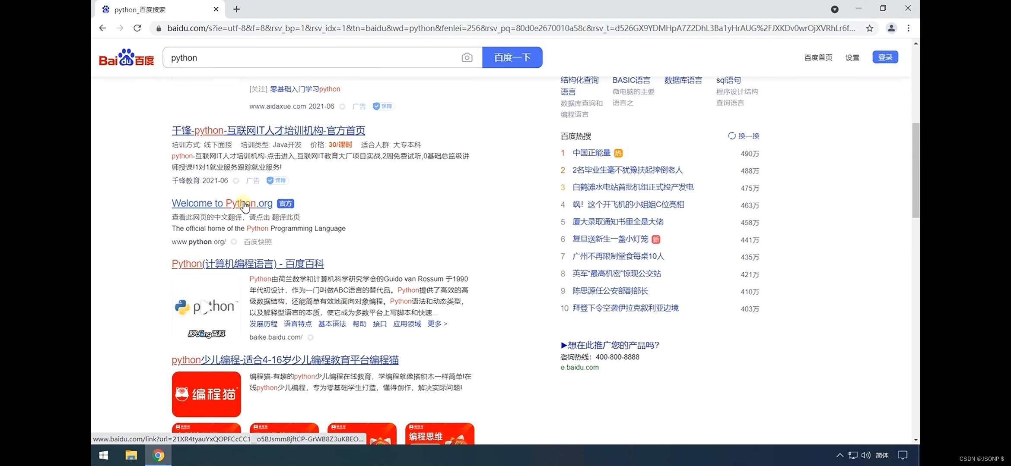Open File Explorer from taskbar
Image resolution: width=1011 pixels, height=466 pixels.
pyautogui.click(x=131, y=455)
